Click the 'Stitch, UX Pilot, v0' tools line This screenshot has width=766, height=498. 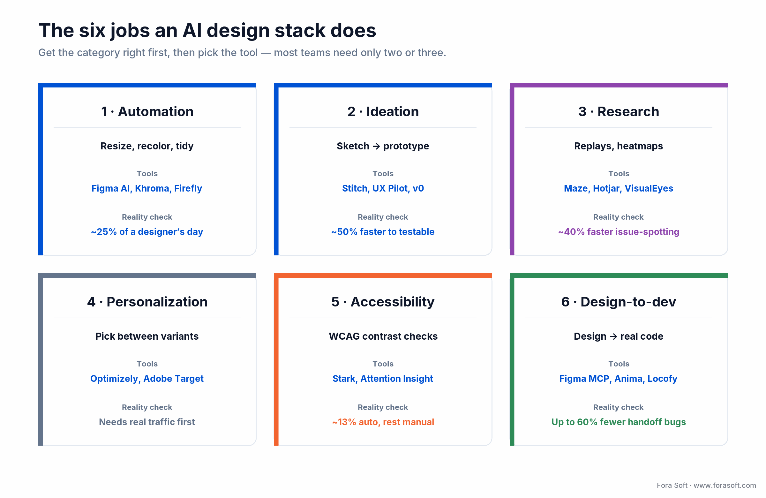pos(383,188)
